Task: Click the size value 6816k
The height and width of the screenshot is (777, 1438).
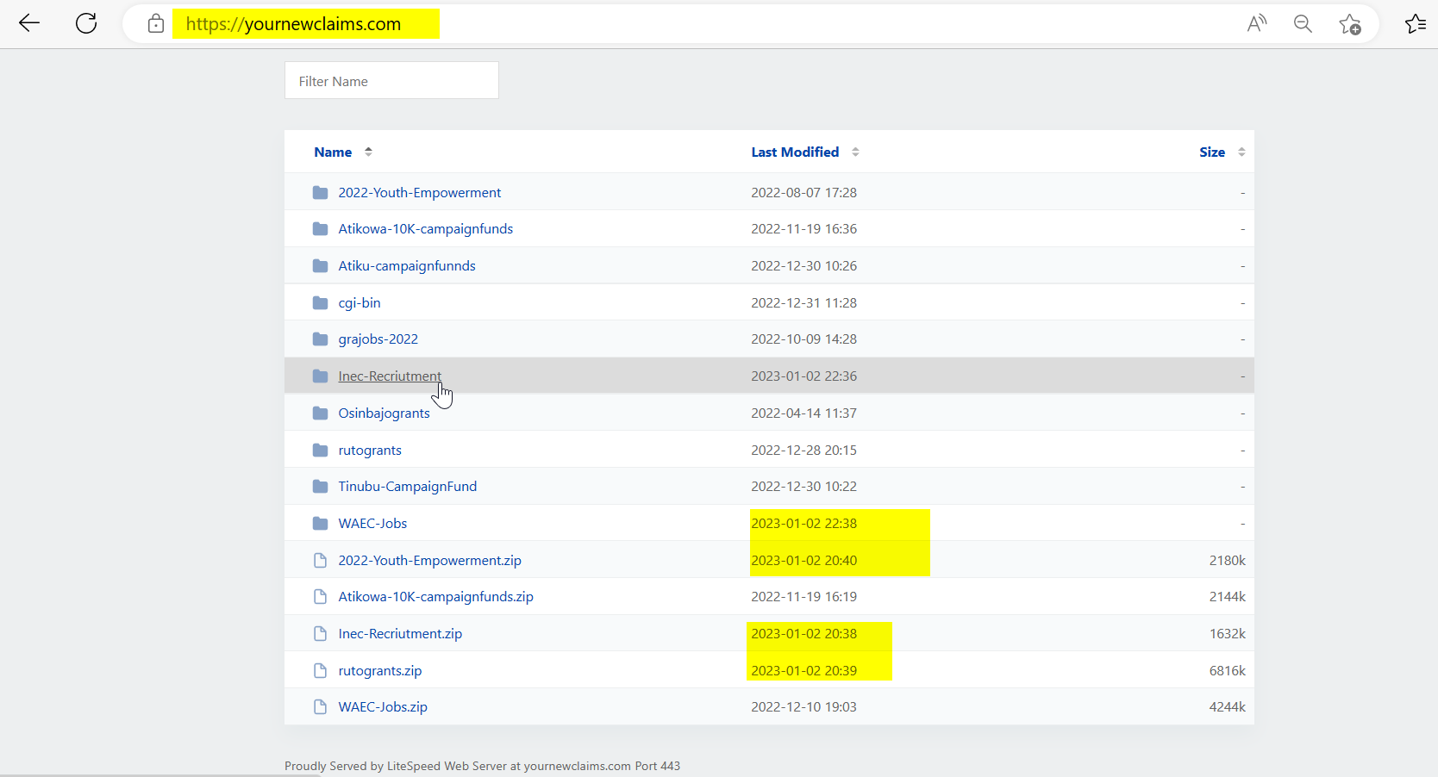Action: (x=1228, y=670)
